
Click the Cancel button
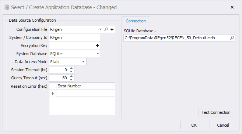coord(223,125)
